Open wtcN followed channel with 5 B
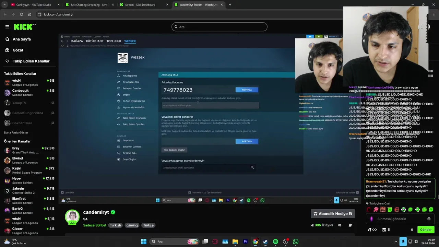 point(29,83)
